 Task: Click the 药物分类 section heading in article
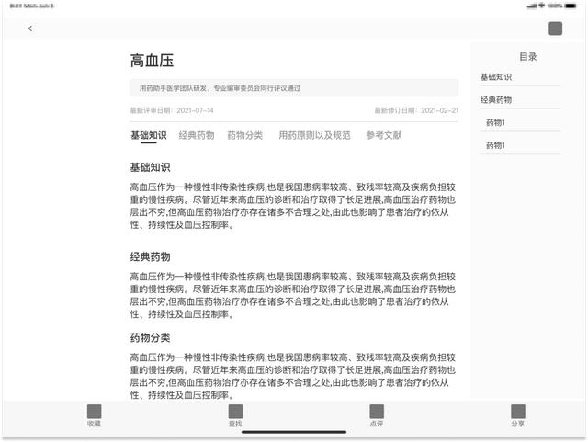coord(150,337)
